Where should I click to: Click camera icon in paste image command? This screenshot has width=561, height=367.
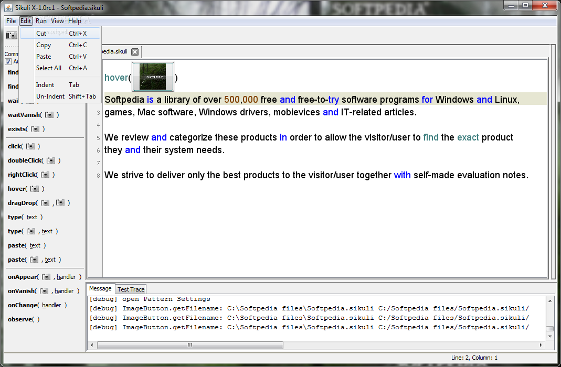pos(34,260)
